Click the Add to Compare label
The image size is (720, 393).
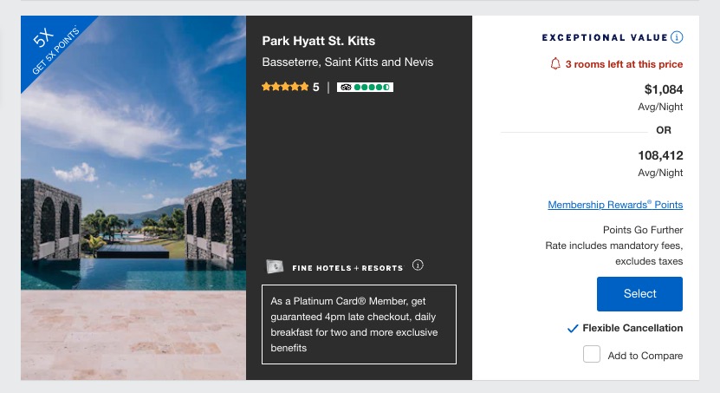tap(645, 356)
